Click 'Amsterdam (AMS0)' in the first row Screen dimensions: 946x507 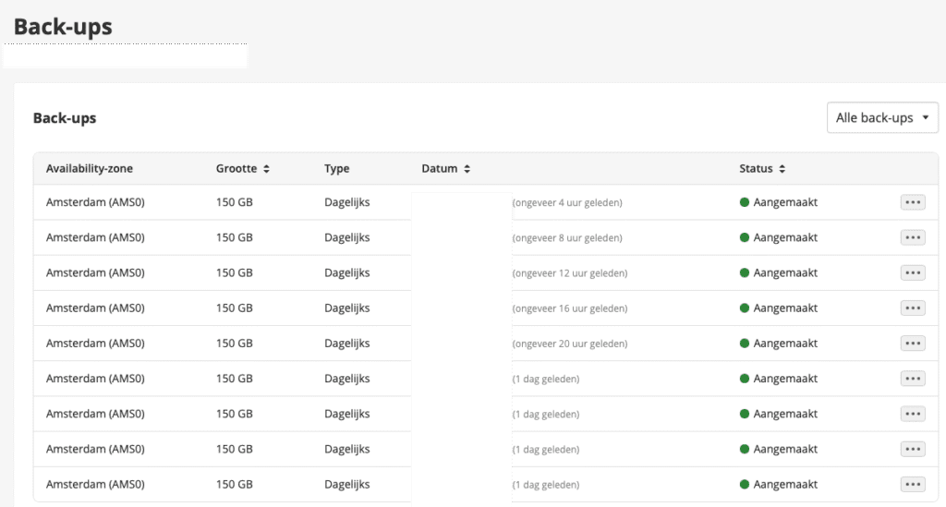click(95, 202)
